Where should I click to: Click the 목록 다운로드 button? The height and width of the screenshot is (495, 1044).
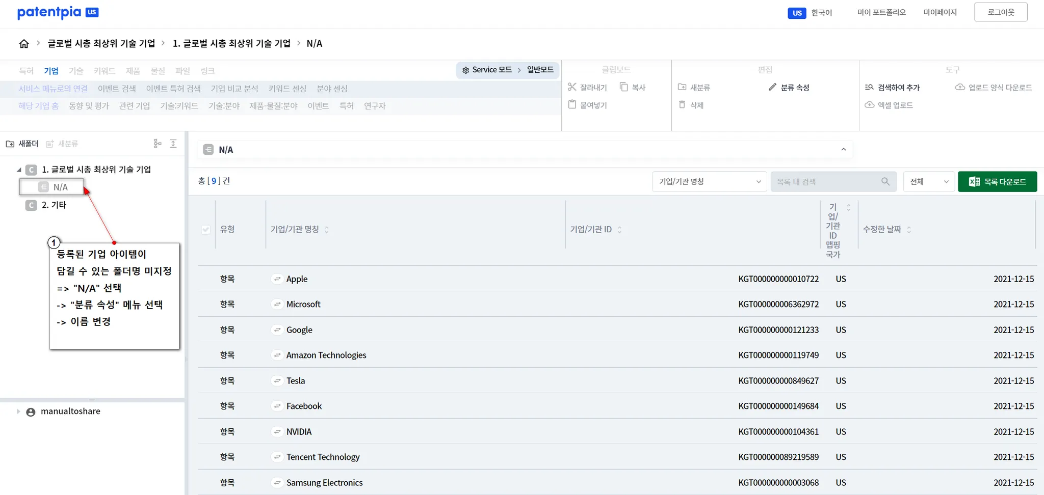(997, 182)
